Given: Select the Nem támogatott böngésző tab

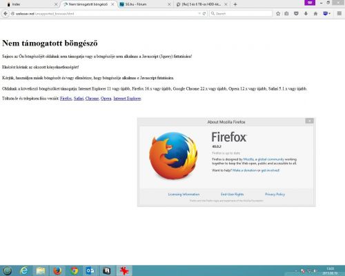Looking at the screenshot, I should click(x=88, y=4).
